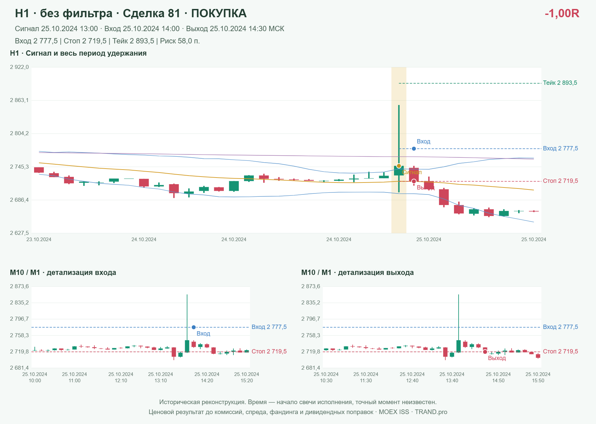
Task: Select the "14:50" time label on the exit chart
Action: click(x=498, y=381)
